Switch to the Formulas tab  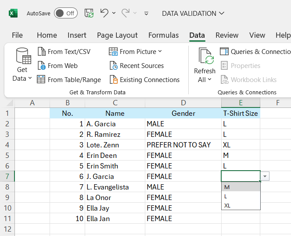(x=163, y=35)
